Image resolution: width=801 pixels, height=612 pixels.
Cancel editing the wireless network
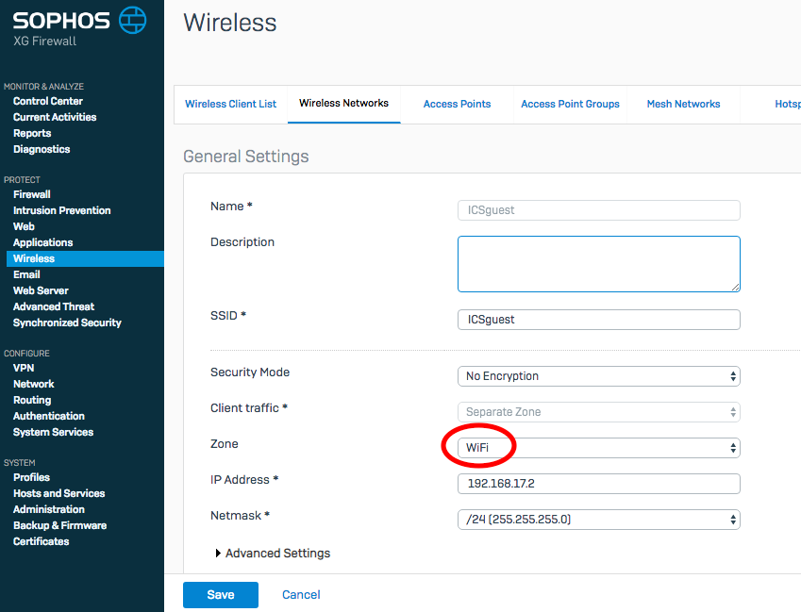click(x=301, y=594)
